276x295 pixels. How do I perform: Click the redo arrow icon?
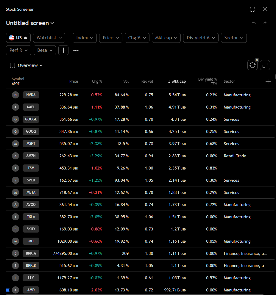[x=265, y=23]
